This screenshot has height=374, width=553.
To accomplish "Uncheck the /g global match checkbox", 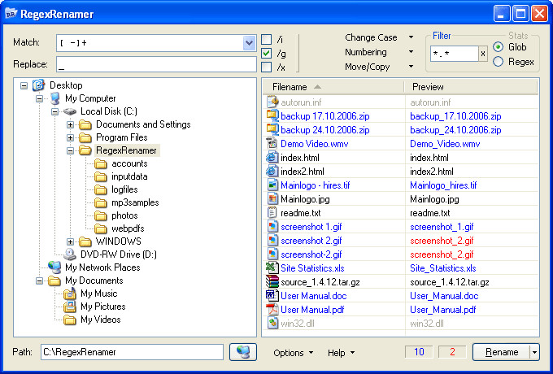I will pyautogui.click(x=266, y=53).
